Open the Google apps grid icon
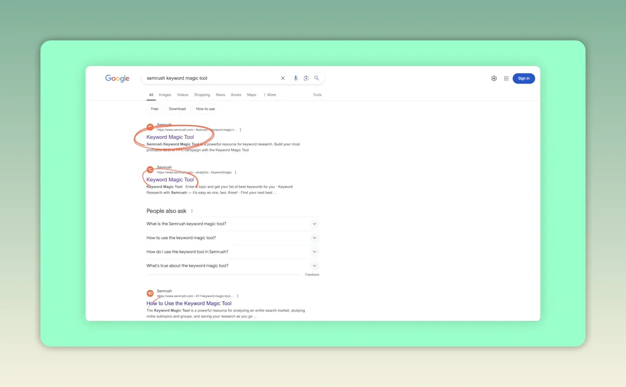The width and height of the screenshot is (626, 387). click(x=506, y=78)
